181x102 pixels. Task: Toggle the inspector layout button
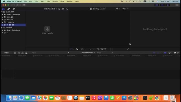point(168,5)
